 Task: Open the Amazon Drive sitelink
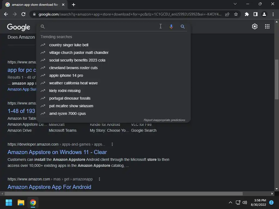(20, 130)
